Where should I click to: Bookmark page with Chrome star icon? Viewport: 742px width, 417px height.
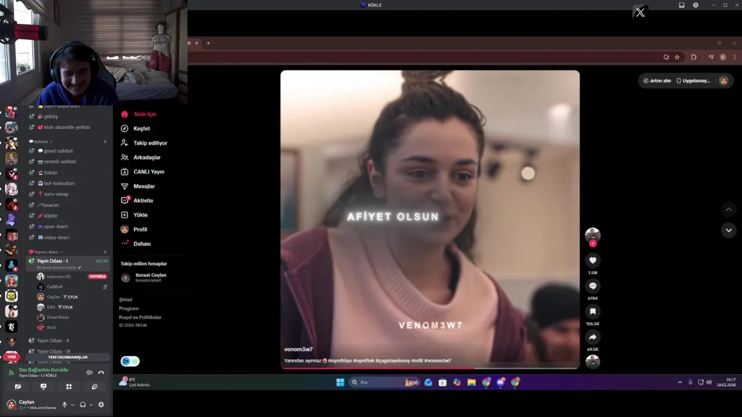coord(677,57)
